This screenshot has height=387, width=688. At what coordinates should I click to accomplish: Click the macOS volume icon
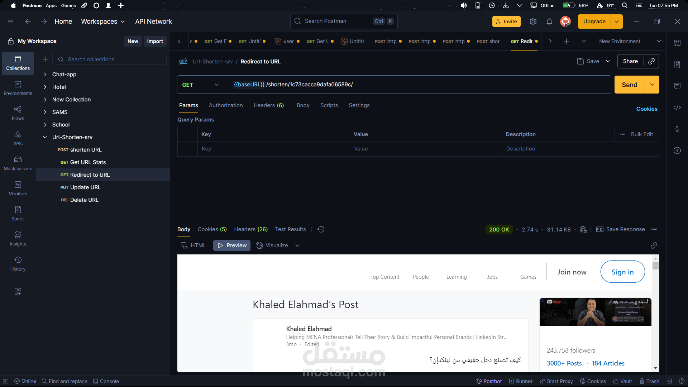464,5
